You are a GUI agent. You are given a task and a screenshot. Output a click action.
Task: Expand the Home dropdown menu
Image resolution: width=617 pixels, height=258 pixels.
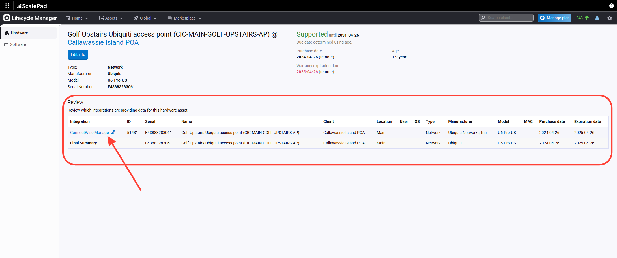tap(77, 18)
